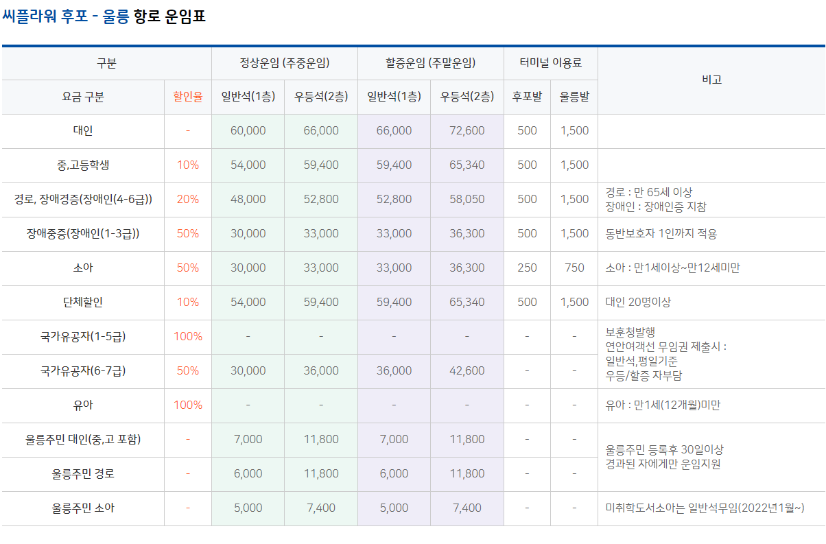This screenshot has height=544, width=826.
Task: Click the note 유아 : 만1세(12개월)미만
Action: (x=663, y=405)
